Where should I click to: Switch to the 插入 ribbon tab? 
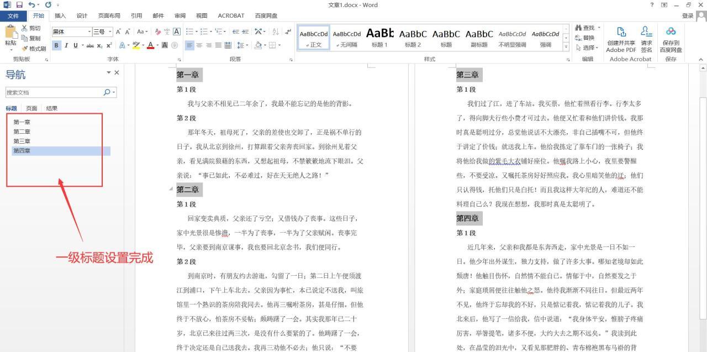(60, 15)
